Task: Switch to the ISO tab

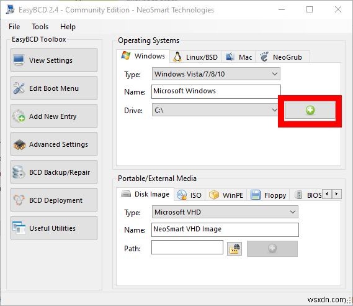Action: click(189, 195)
